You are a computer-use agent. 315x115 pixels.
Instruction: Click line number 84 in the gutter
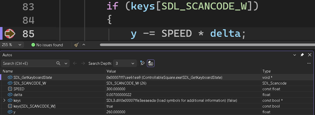coord(28,20)
